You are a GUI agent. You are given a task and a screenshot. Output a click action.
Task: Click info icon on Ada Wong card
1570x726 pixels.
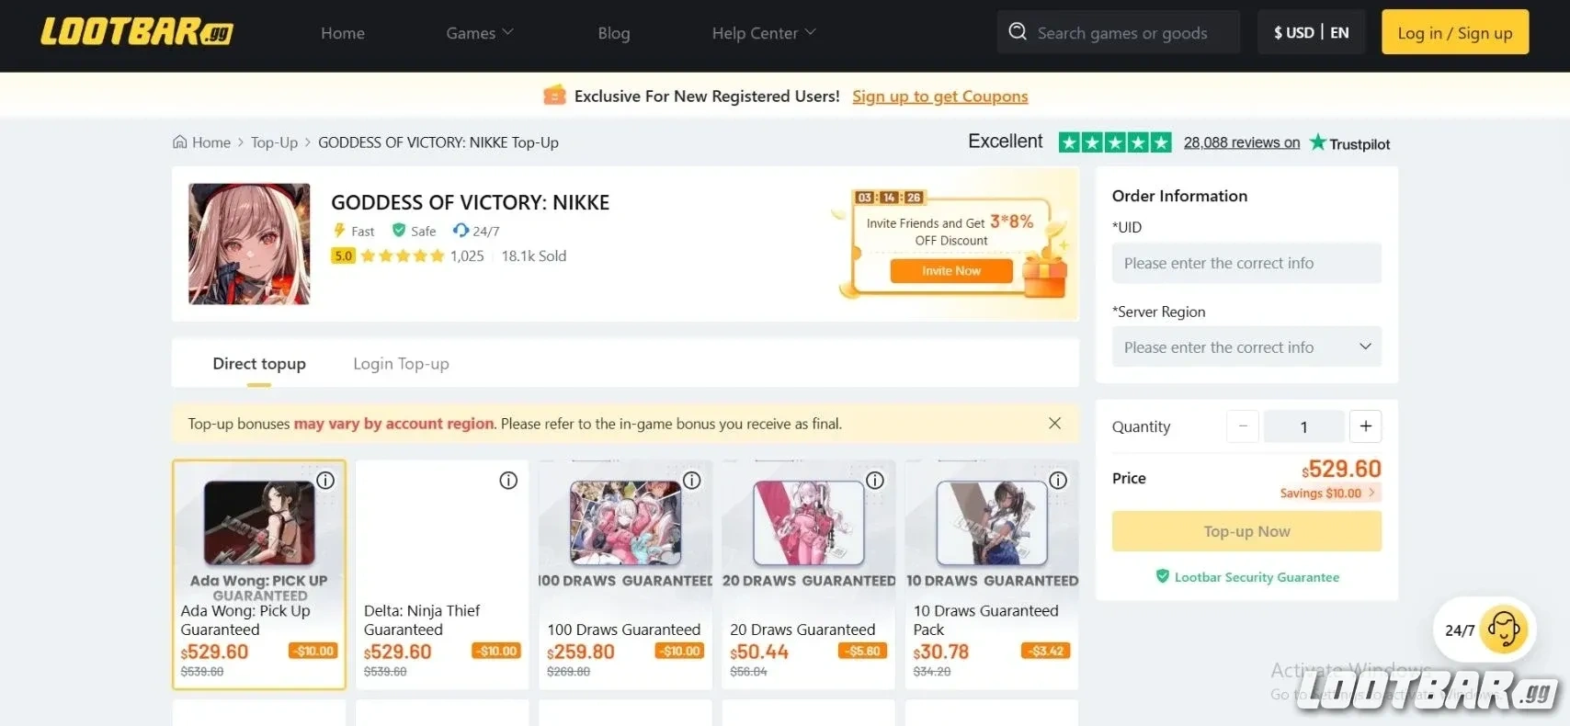coord(325,481)
